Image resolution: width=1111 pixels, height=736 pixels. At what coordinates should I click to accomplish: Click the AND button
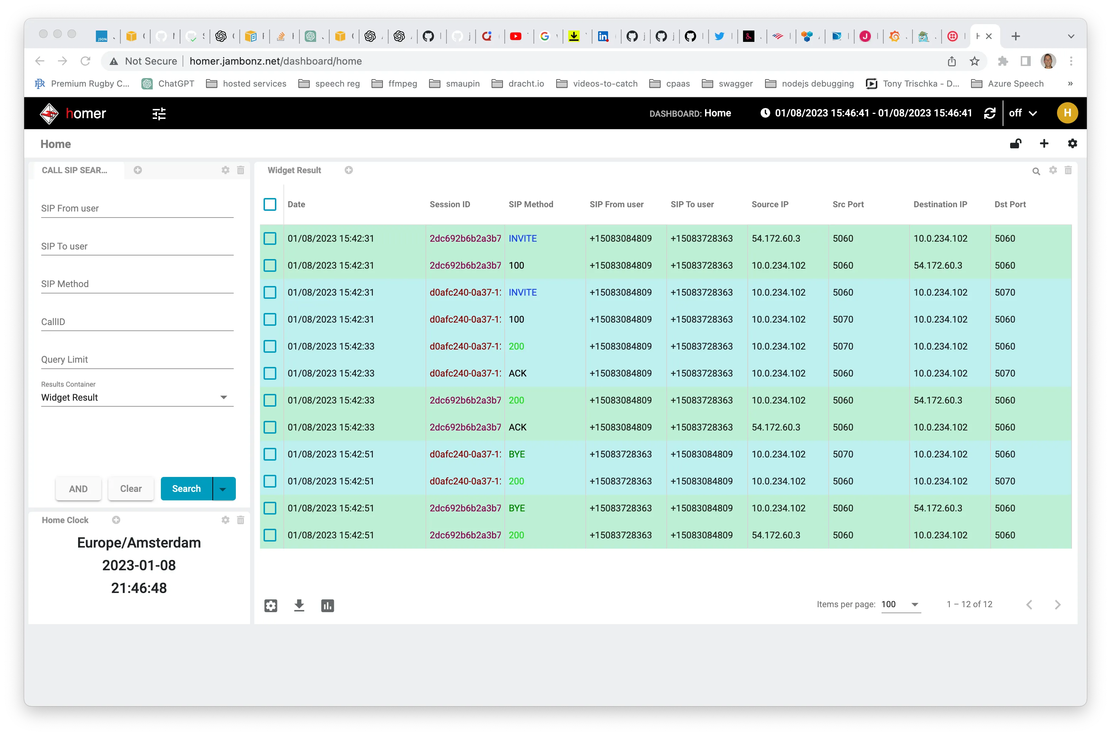tap(78, 489)
